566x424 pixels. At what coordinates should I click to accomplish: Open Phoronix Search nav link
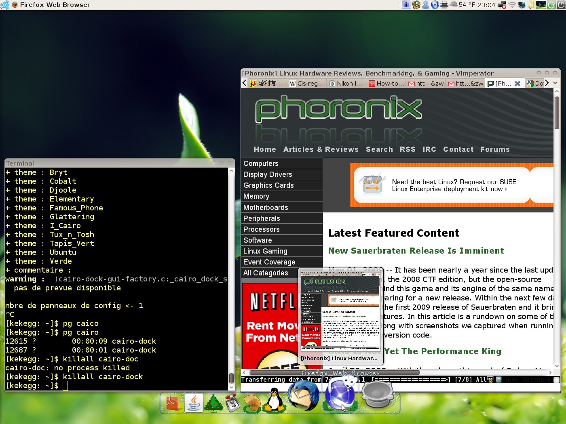point(379,149)
